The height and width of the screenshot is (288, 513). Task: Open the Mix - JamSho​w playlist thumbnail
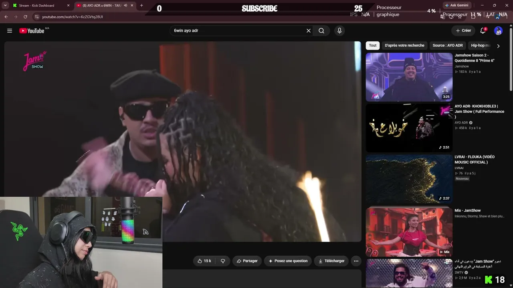409,232
